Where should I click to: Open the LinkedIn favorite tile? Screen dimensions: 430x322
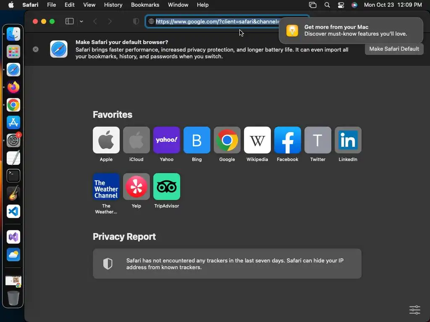click(x=348, y=140)
